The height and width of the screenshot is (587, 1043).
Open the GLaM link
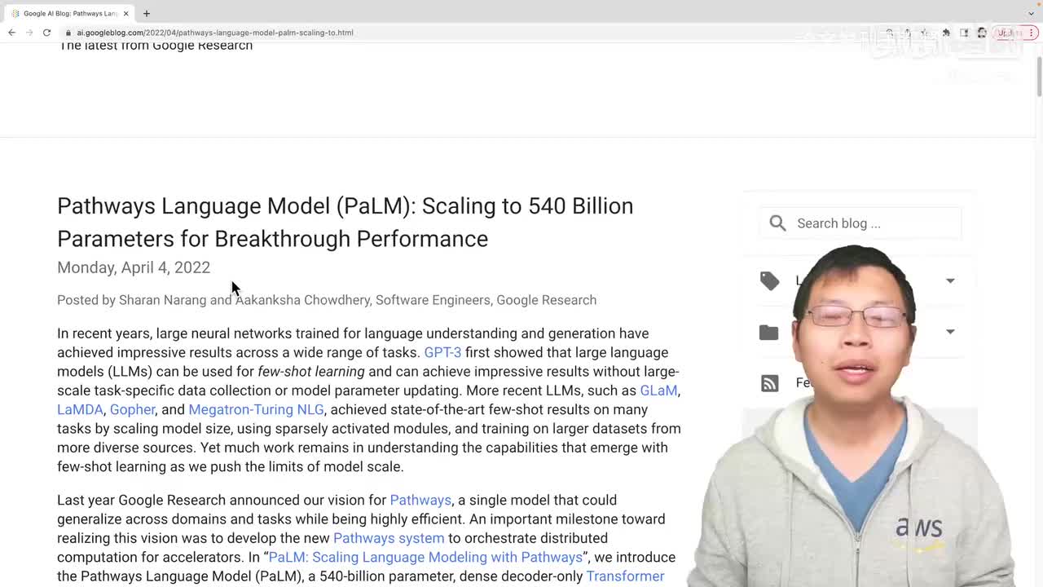658,391
